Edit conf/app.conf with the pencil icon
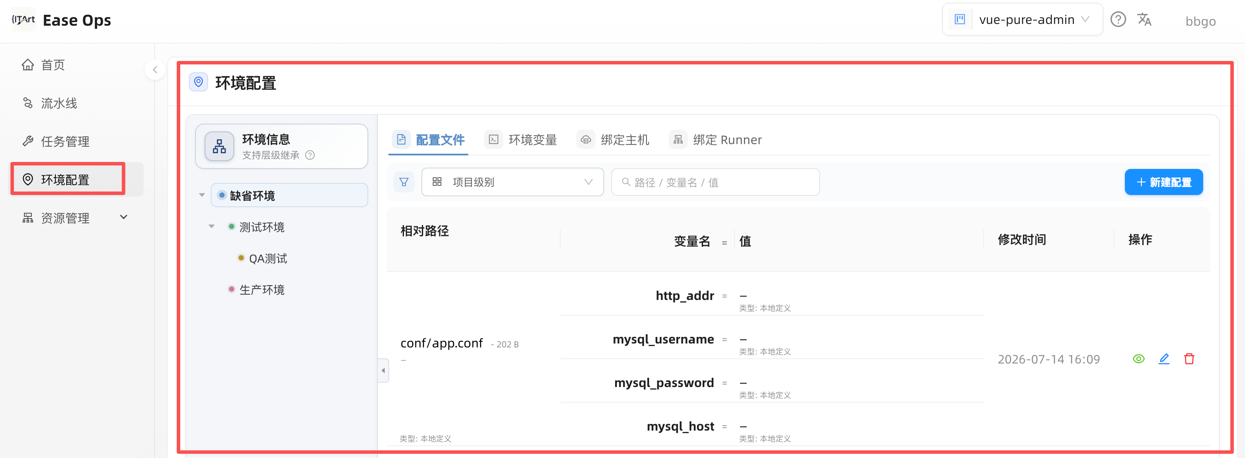The image size is (1245, 458). tap(1164, 358)
